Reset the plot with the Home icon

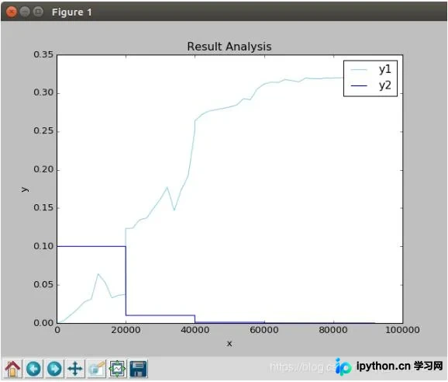12,369
